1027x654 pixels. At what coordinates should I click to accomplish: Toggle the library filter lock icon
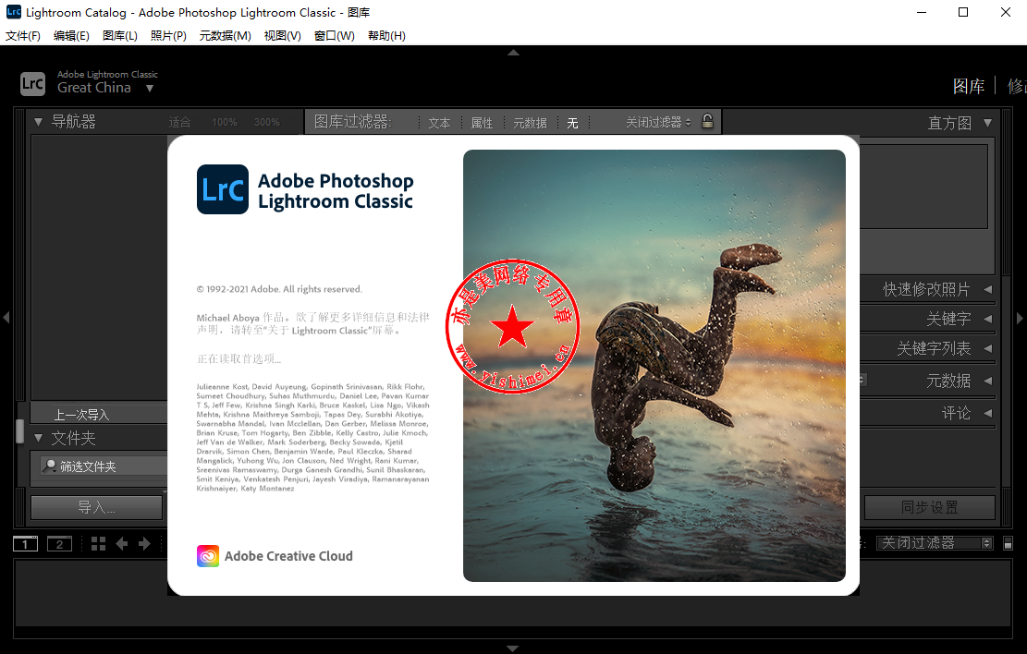coord(707,121)
